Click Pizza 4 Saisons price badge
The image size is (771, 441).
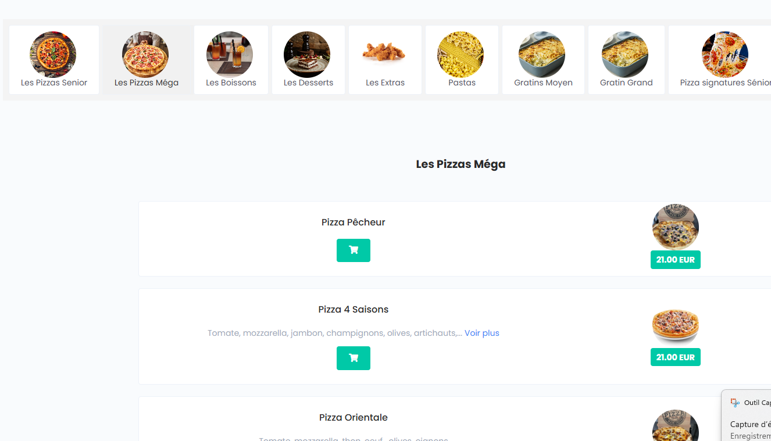[675, 357]
